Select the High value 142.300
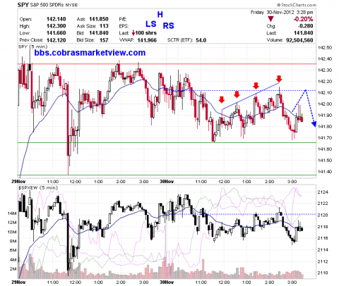The height and width of the screenshot is (286, 339). (x=56, y=26)
